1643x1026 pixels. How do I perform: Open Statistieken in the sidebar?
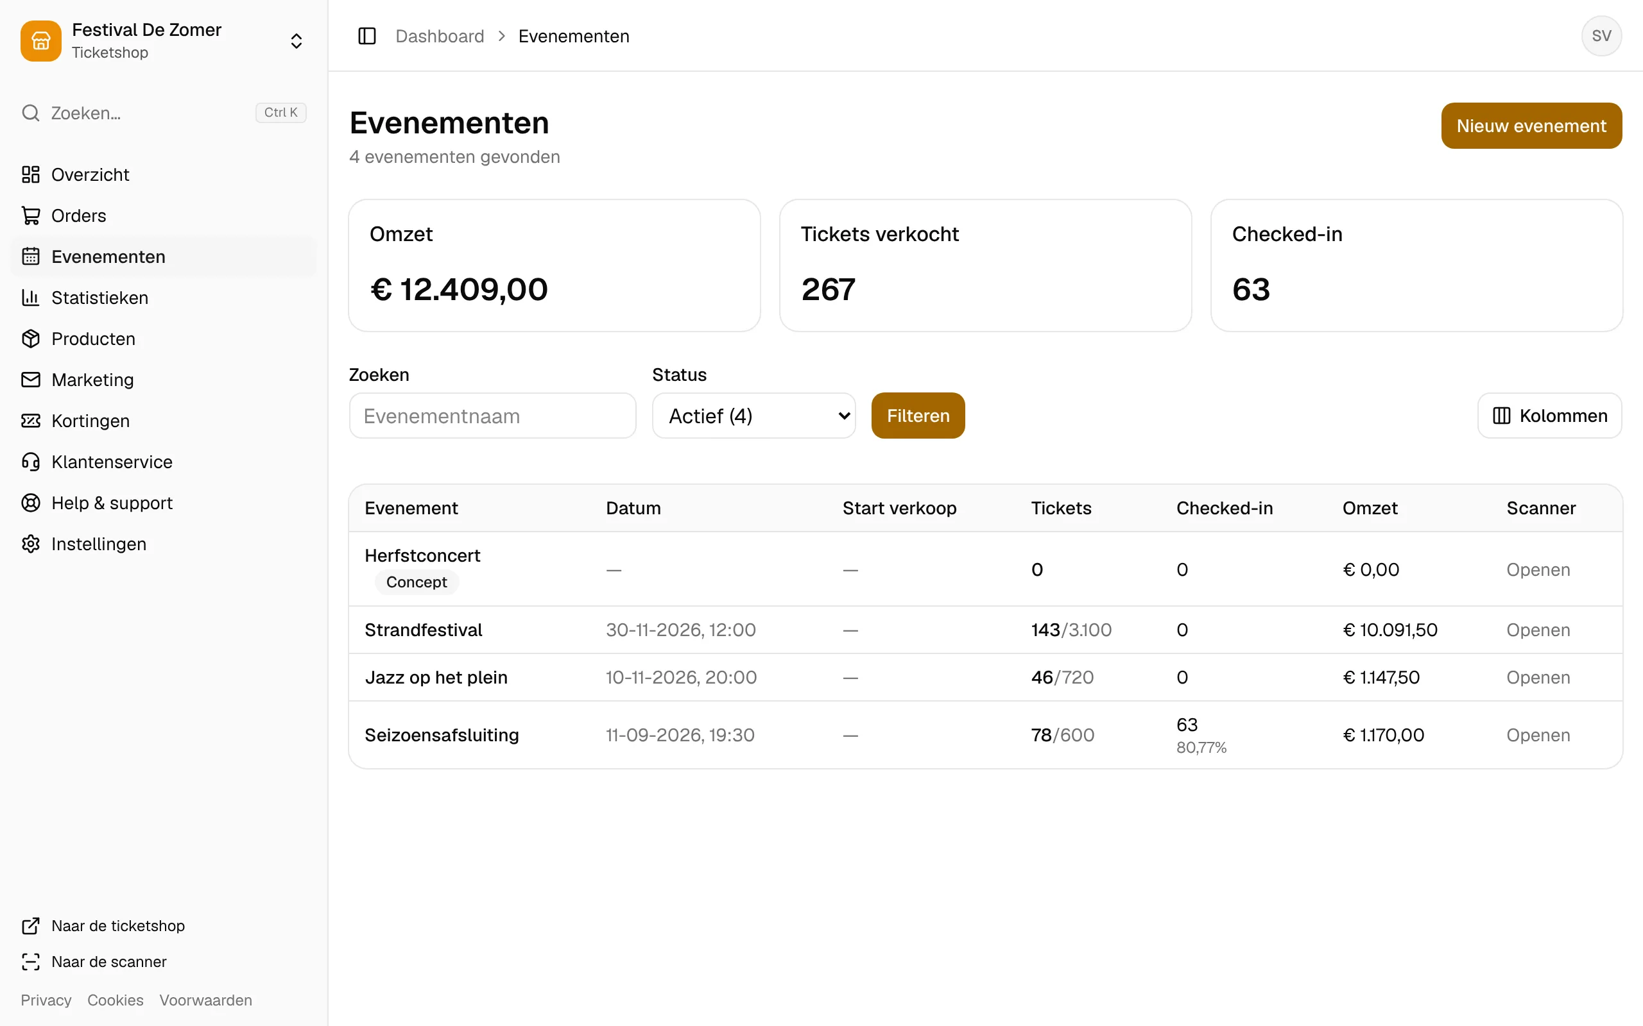pos(163,298)
